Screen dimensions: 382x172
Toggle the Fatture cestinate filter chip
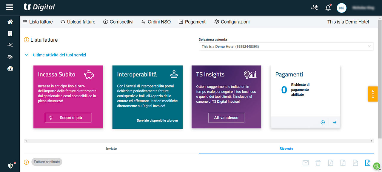tap(47, 162)
